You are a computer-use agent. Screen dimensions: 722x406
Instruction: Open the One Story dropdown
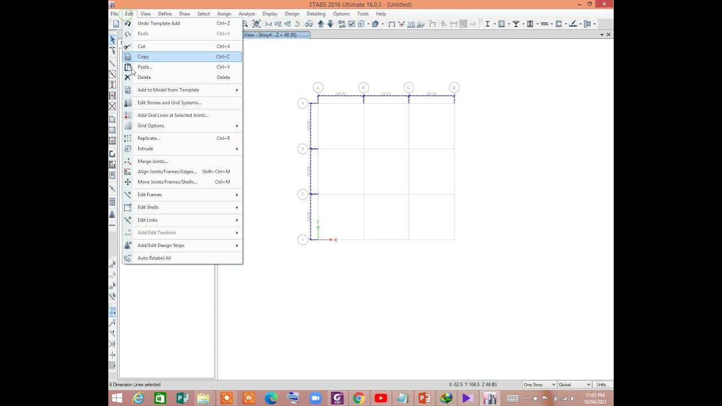pos(540,385)
